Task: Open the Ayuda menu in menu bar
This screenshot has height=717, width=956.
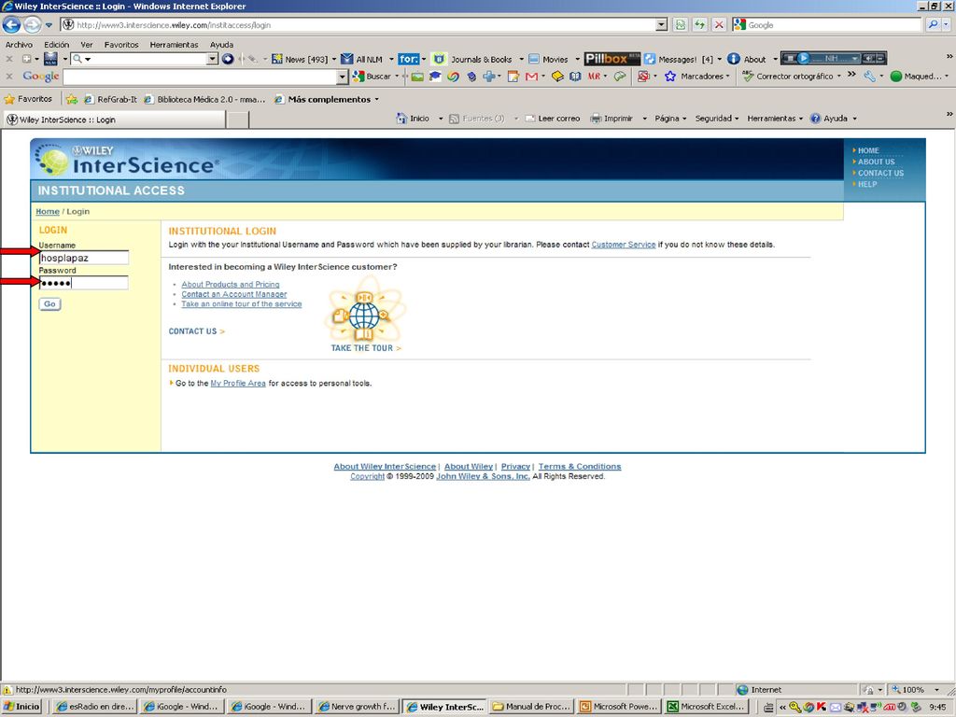Action: pyautogui.click(x=222, y=45)
